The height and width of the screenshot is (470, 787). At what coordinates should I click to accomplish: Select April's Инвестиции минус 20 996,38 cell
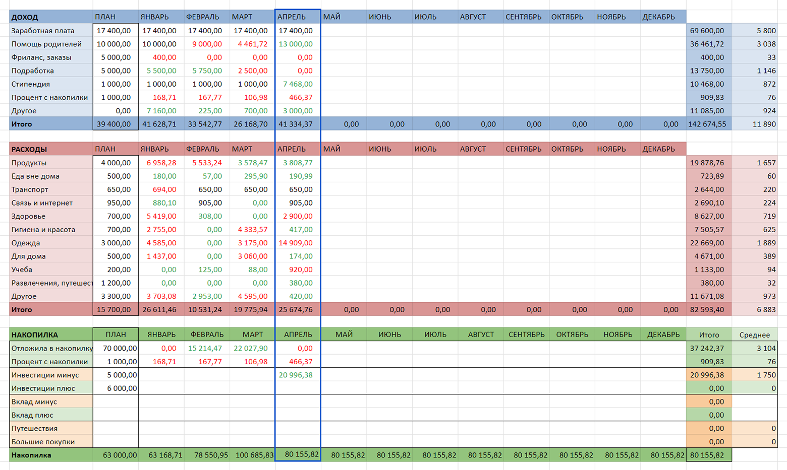(298, 375)
